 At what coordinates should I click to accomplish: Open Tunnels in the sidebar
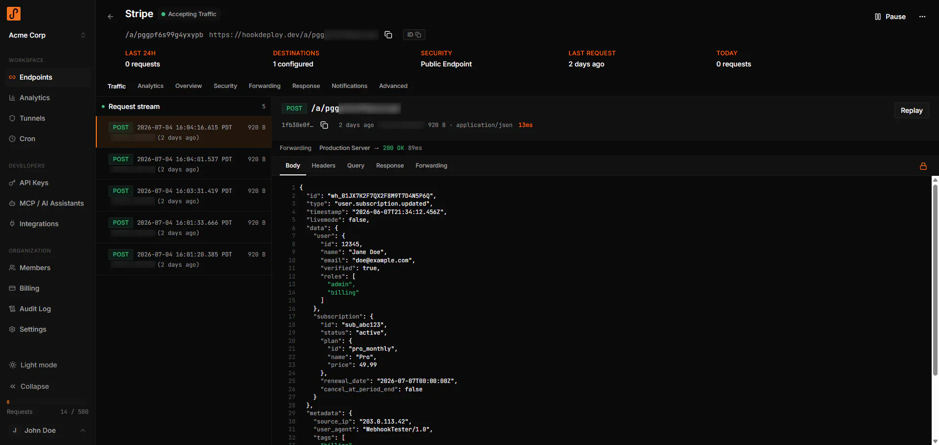pos(47,118)
